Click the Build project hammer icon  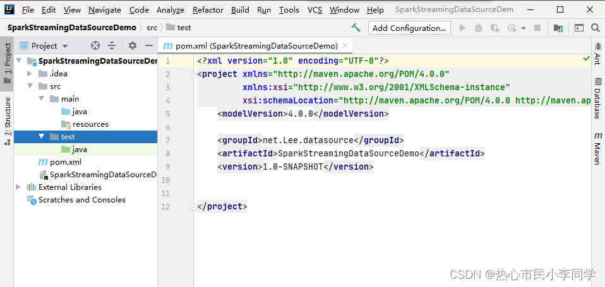[x=356, y=28]
